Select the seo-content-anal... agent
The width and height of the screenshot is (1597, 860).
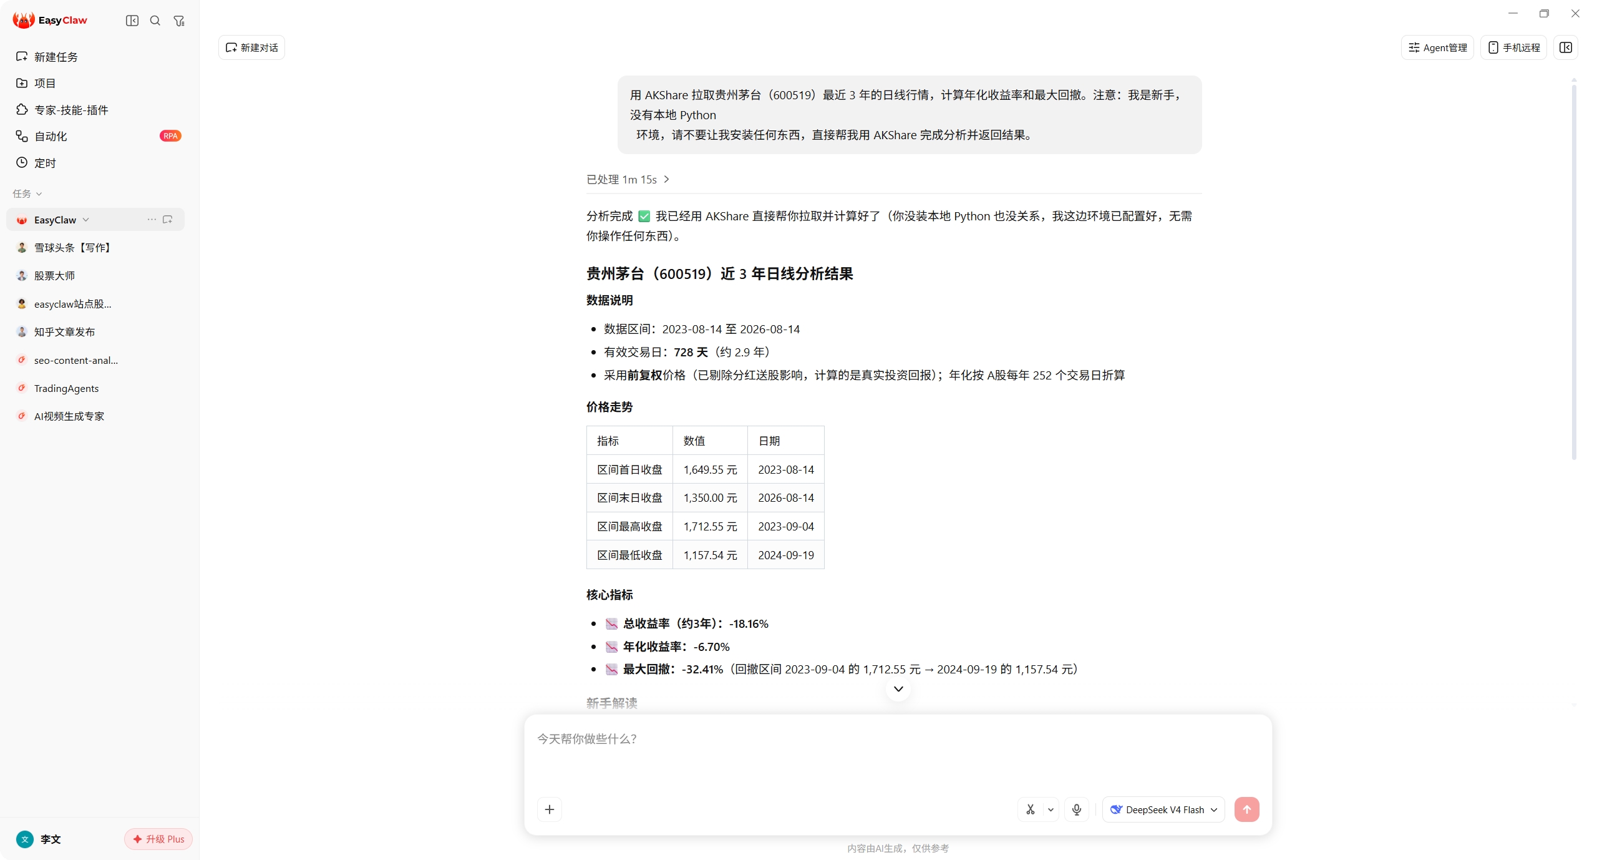(x=95, y=360)
